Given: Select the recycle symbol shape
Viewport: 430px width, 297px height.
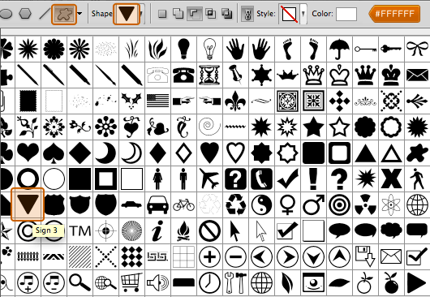Looking at the screenshot, I should click(x=235, y=204).
